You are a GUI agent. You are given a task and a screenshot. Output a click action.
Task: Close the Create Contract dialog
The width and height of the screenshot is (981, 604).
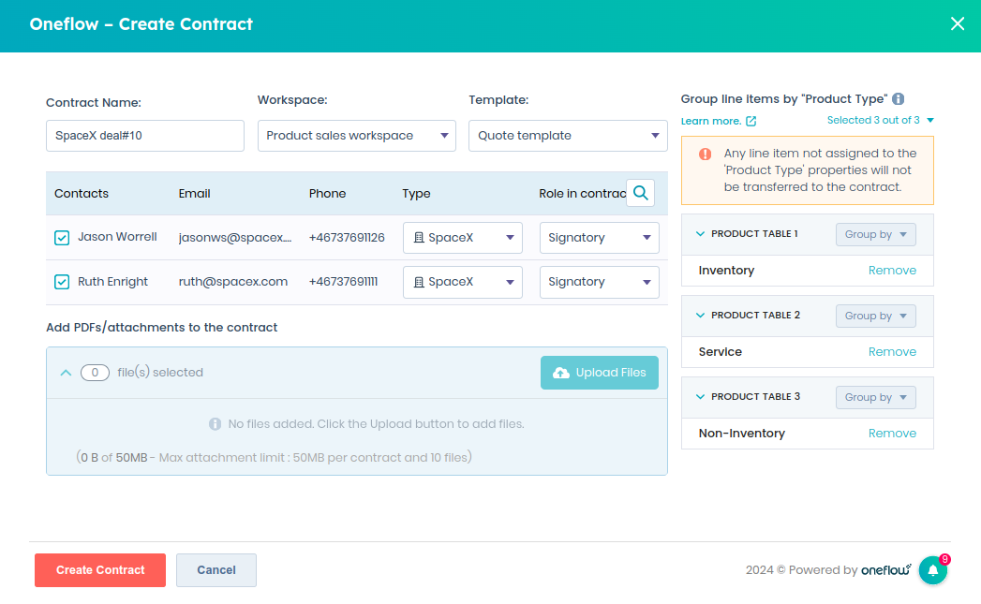(x=958, y=23)
